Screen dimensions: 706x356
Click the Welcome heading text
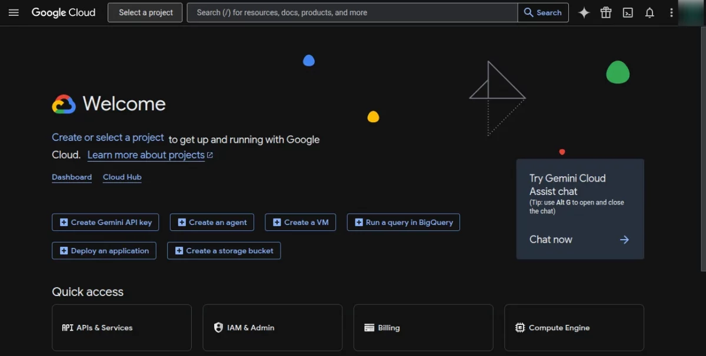[x=124, y=104]
